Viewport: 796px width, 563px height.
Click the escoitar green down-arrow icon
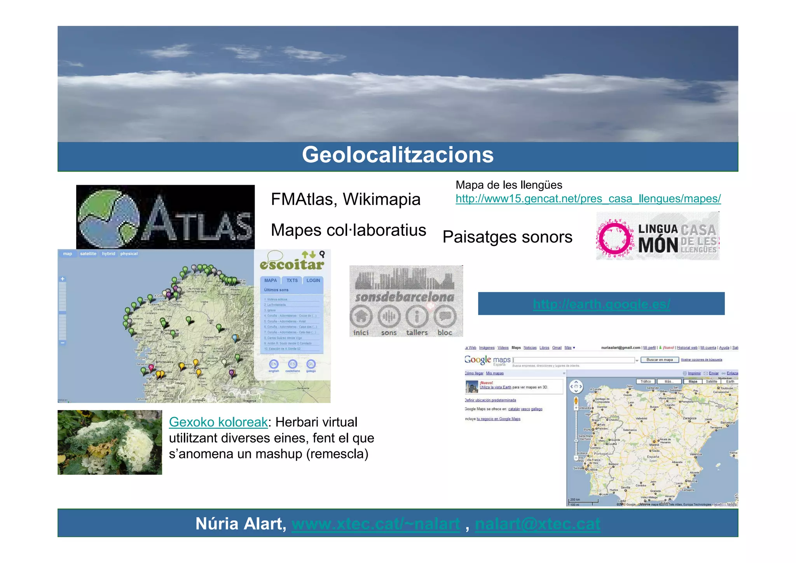312,254
